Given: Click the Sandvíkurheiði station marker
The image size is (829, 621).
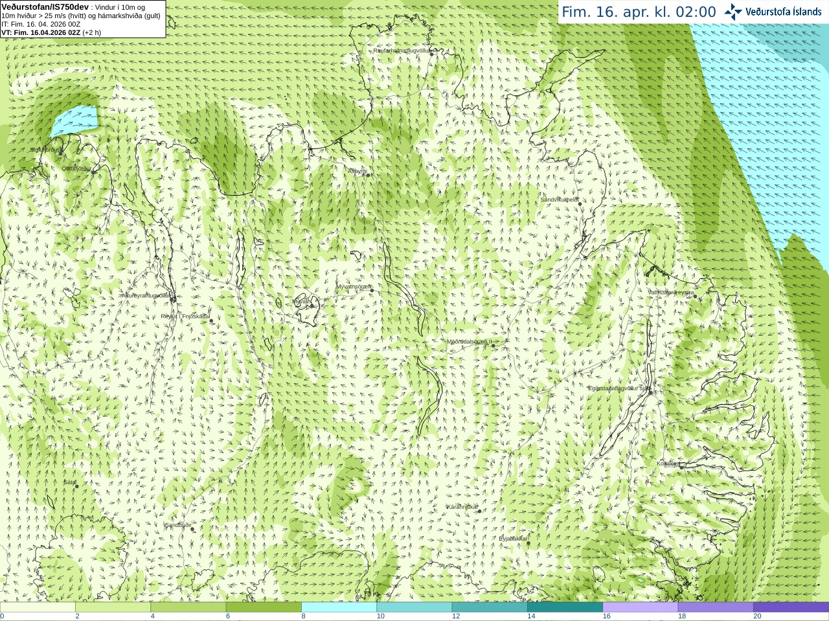Looking at the screenshot, I should coord(580,204).
